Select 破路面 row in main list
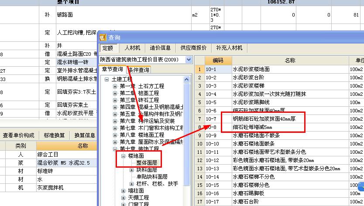This screenshot has width=364, height=206. (182, 15)
